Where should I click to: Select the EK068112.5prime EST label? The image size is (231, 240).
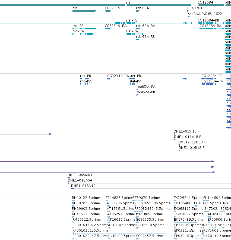click(189, 209)
